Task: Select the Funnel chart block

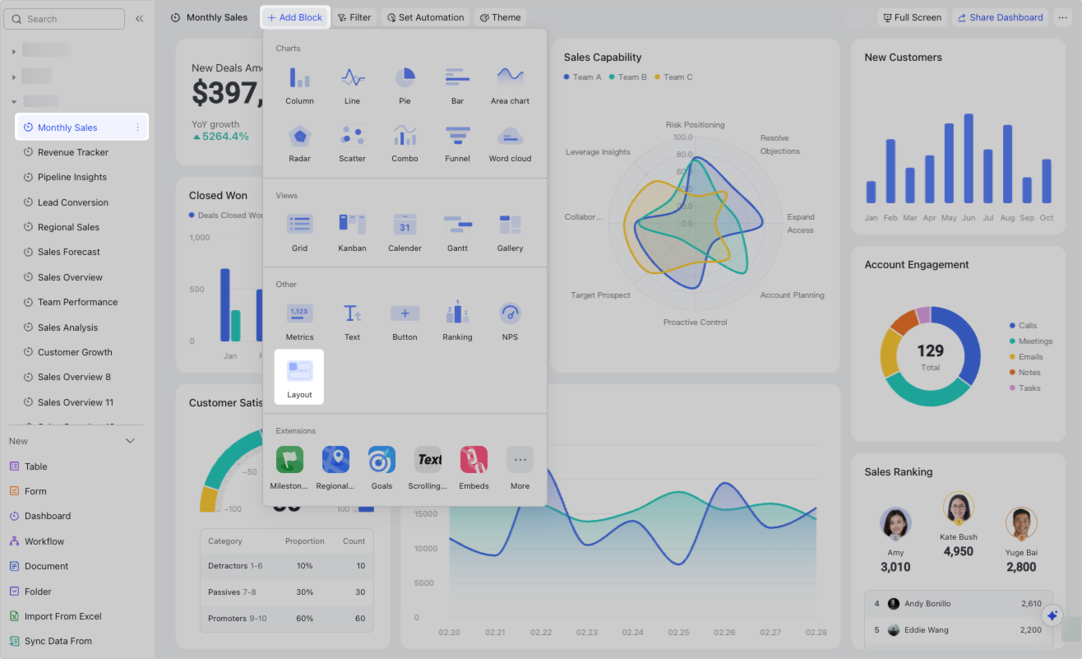Action: tap(457, 143)
